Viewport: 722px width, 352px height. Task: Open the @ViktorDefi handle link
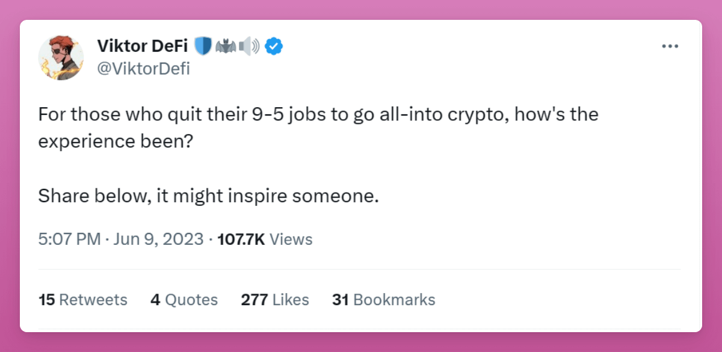point(143,69)
